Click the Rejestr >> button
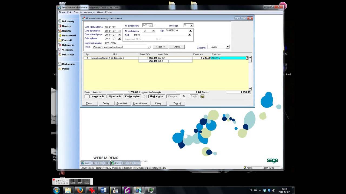This screenshot has height=194, width=346. point(160,47)
